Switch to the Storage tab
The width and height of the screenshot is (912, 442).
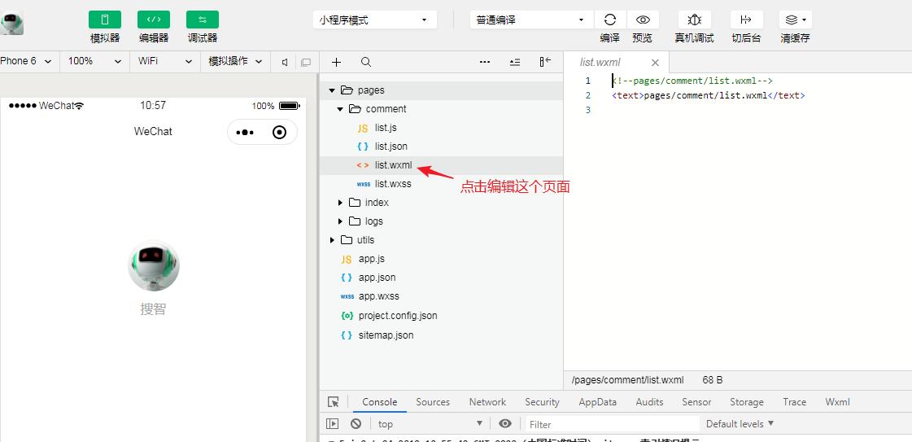tap(746, 402)
